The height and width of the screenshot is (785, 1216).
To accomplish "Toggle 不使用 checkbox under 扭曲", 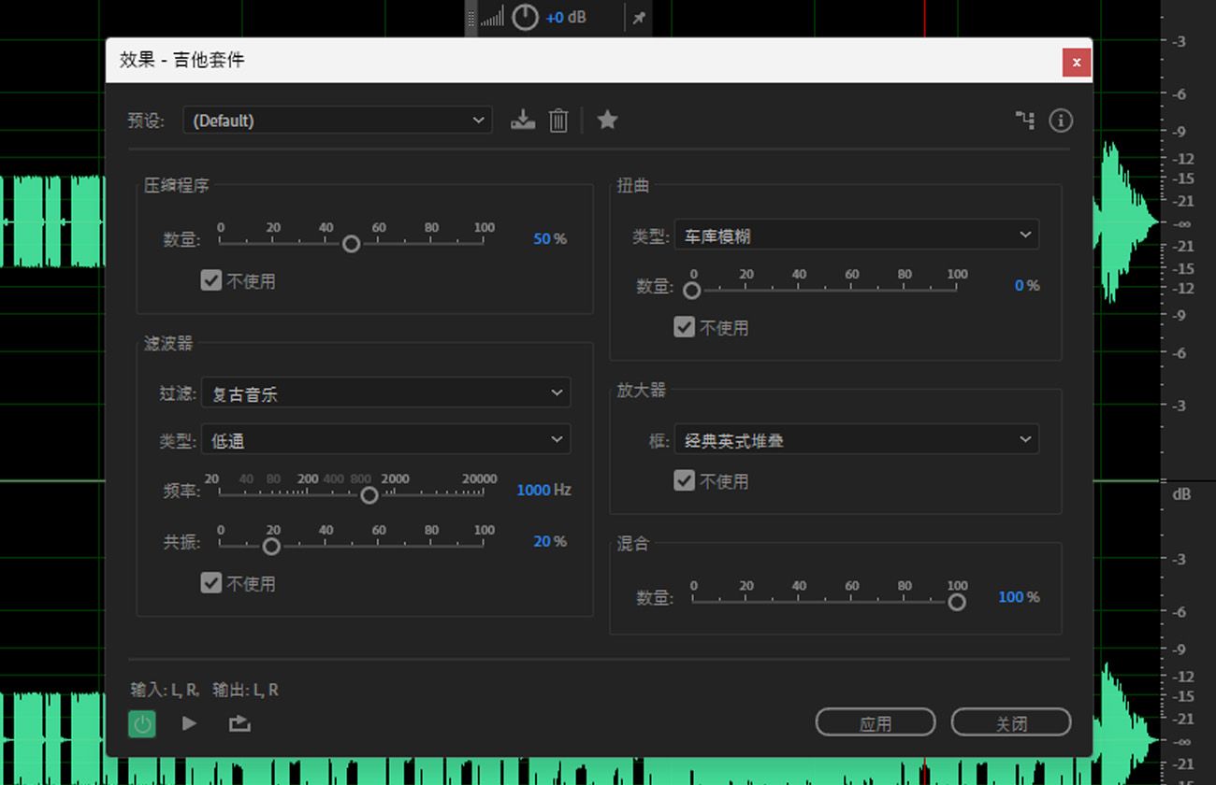I will (685, 327).
